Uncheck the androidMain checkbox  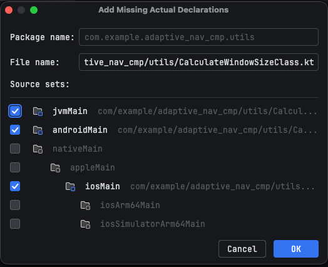[x=15, y=130]
